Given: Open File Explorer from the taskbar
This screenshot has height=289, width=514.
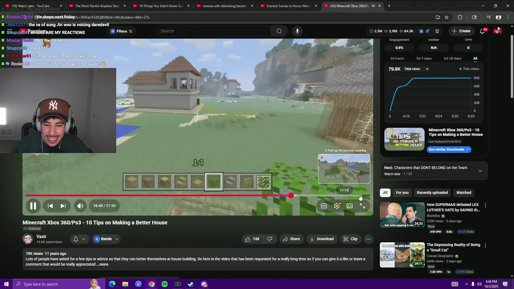Looking at the screenshot, I should click(x=125, y=284).
